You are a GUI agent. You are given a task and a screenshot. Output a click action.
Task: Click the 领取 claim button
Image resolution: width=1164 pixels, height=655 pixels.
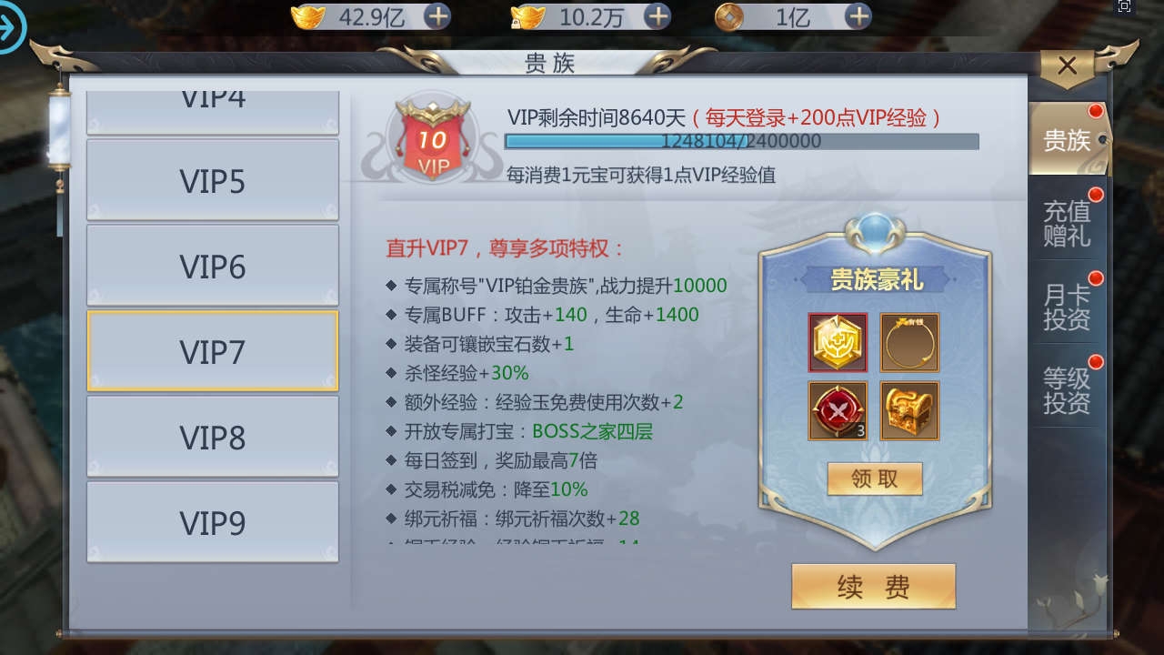tap(875, 479)
